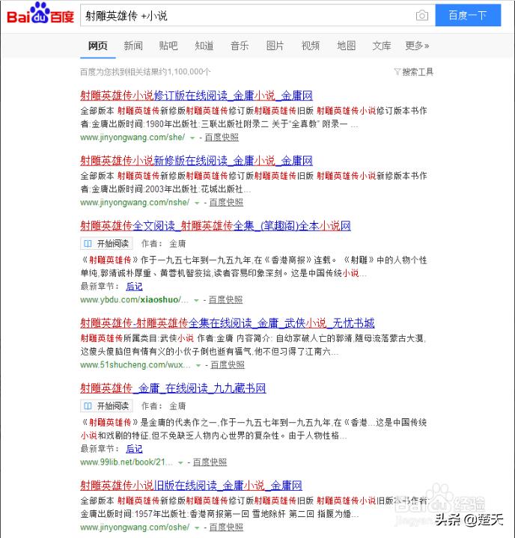Expand arrow next to jinyongwang.com/nshe/
This screenshot has height=538, width=515.
[197, 203]
